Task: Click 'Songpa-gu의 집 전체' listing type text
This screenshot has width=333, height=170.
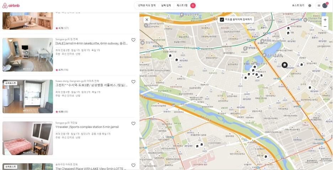Action: click(x=67, y=39)
